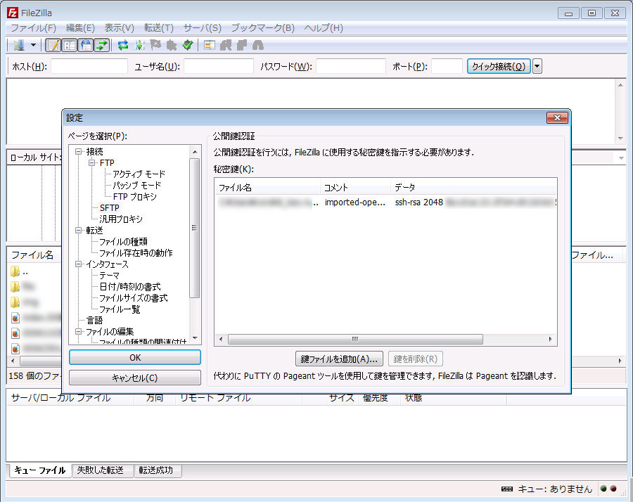Open the Site Manager dropdown arrow
This screenshot has width=633, height=502.
pyautogui.click(x=34, y=45)
